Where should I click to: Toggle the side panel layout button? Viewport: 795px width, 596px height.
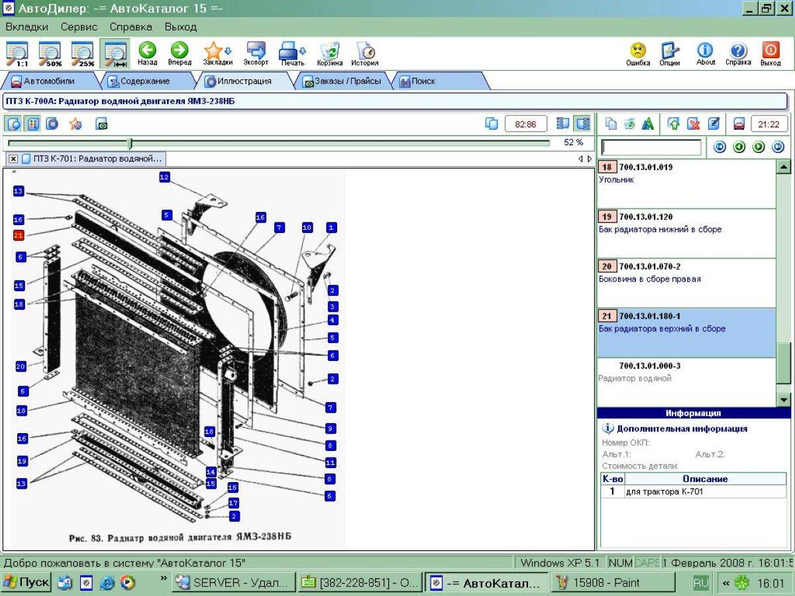[x=582, y=124]
